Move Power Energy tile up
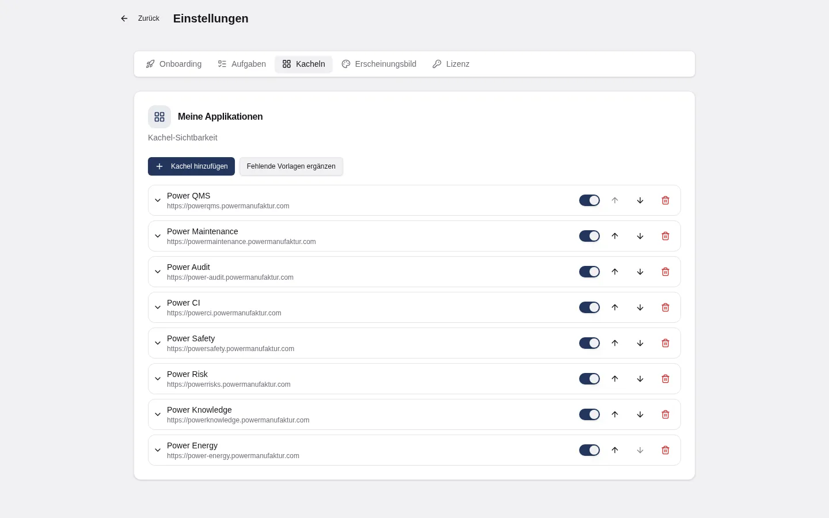 615,450
